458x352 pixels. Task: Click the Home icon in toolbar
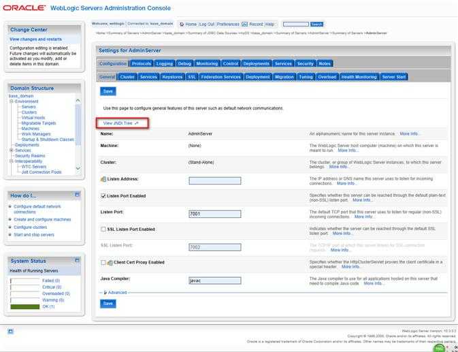click(182, 25)
